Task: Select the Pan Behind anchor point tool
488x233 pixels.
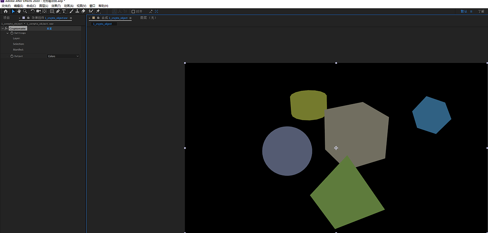Action: coord(45,11)
